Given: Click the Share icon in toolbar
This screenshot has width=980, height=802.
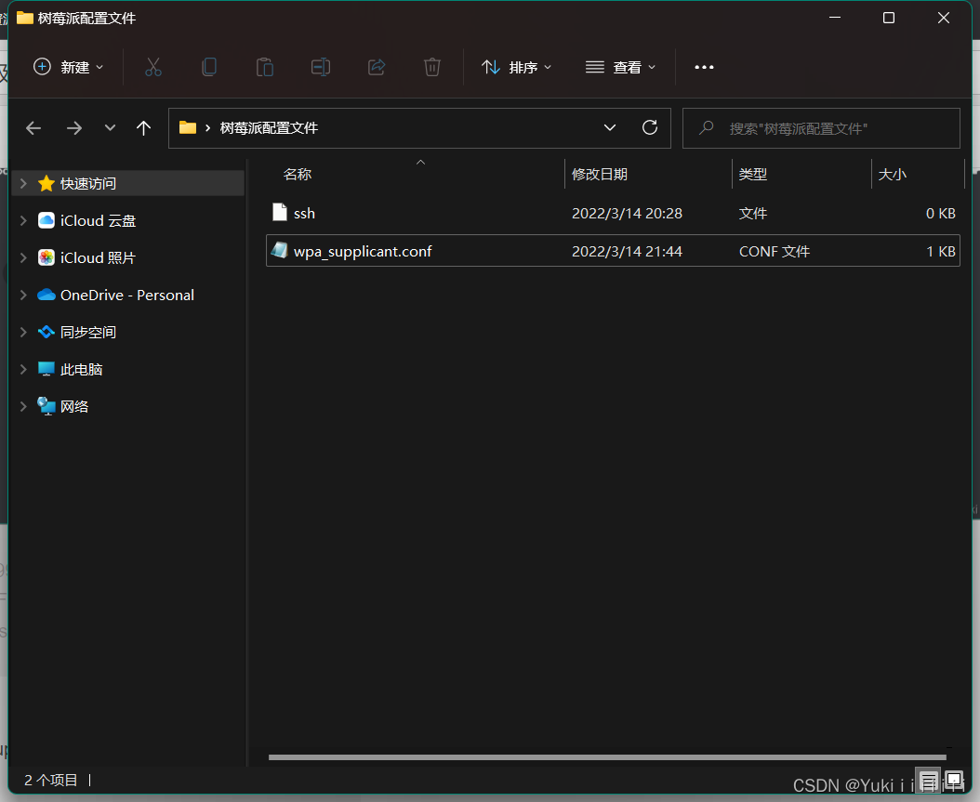Looking at the screenshot, I should (377, 67).
